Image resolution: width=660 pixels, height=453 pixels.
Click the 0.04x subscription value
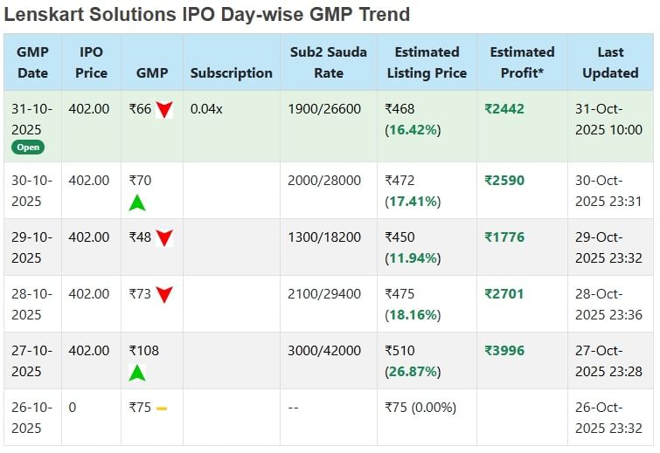click(206, 109)
